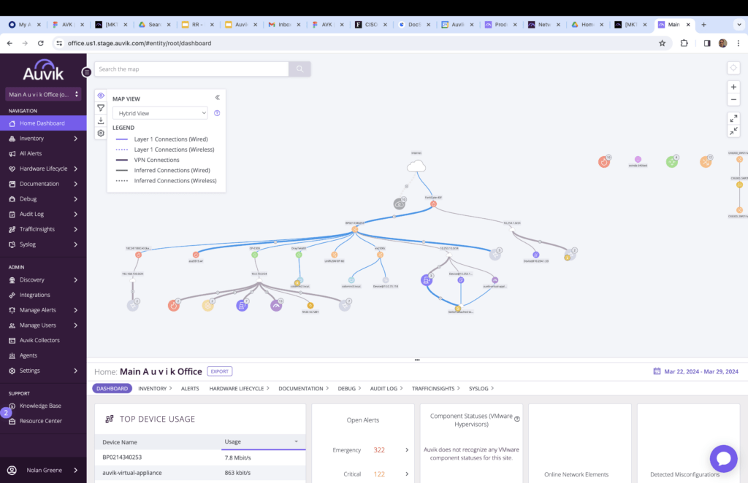Click the Auvik logo in sidebar
This screenshot has width=748, height=483.
(x=43, y=70)
